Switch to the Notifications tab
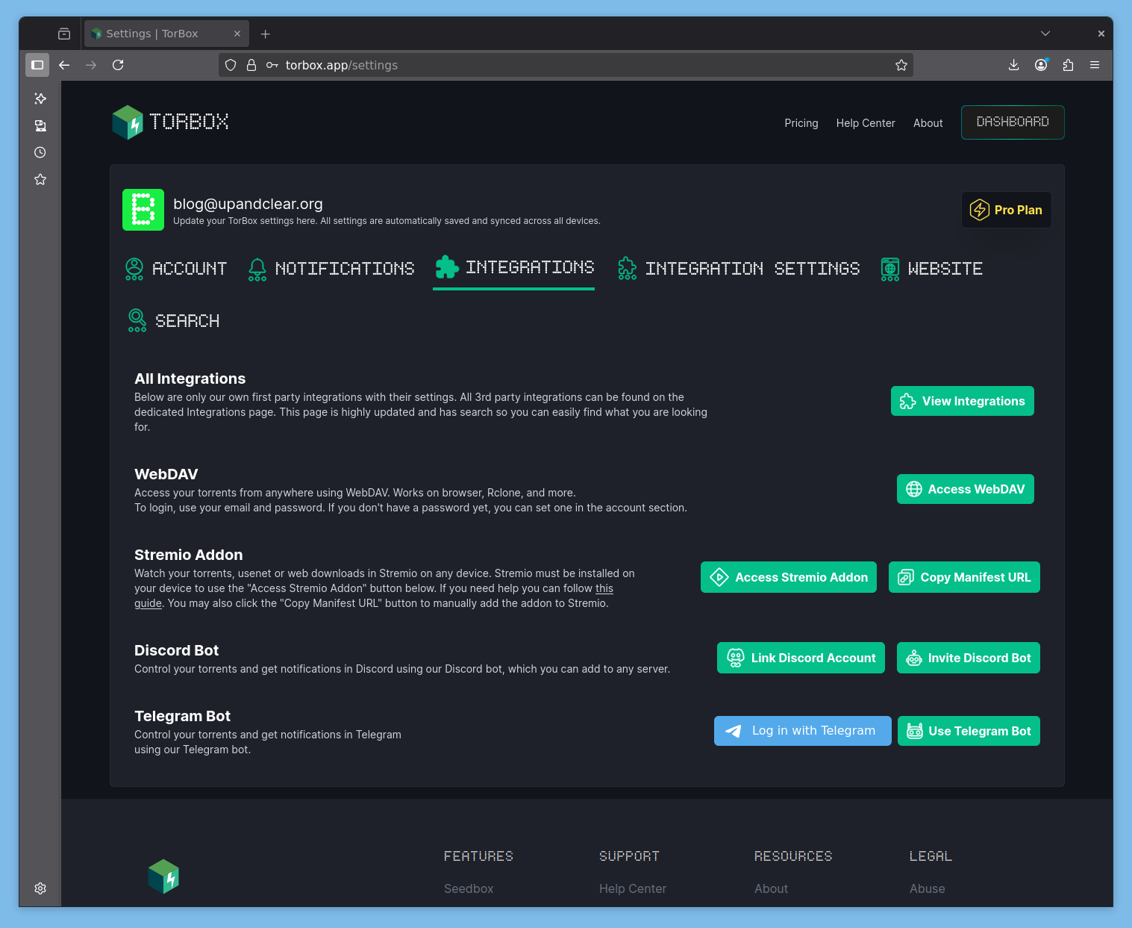This screenshot has height=928, width=1132. pos(331,269)
